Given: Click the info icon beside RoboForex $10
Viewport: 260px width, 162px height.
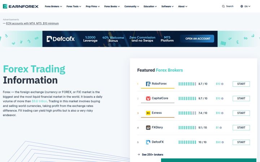Looking at the screenshot, I should point(222,84).
